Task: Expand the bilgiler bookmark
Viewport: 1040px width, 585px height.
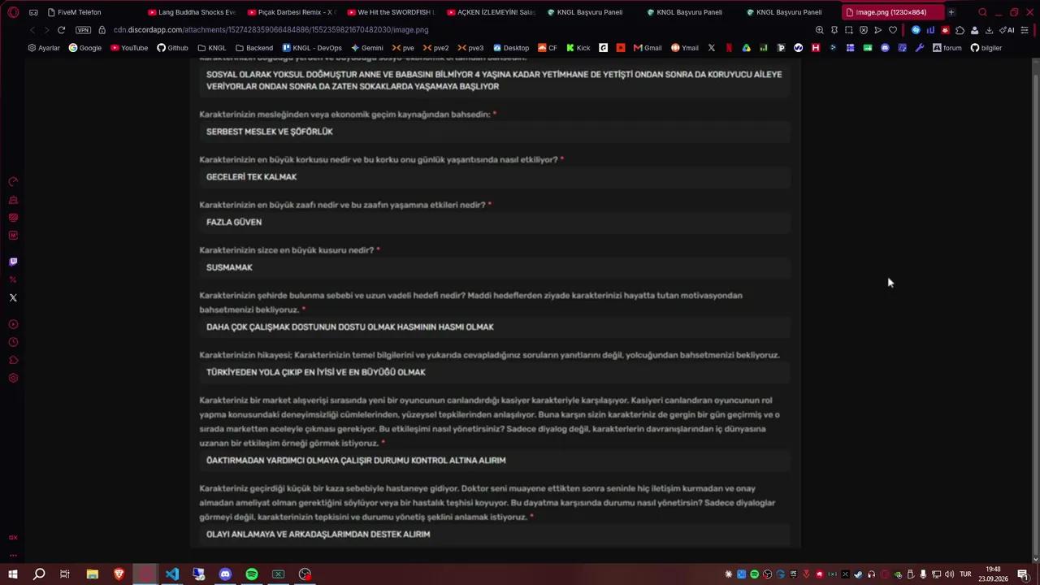Action: click(x=986, y=48)
